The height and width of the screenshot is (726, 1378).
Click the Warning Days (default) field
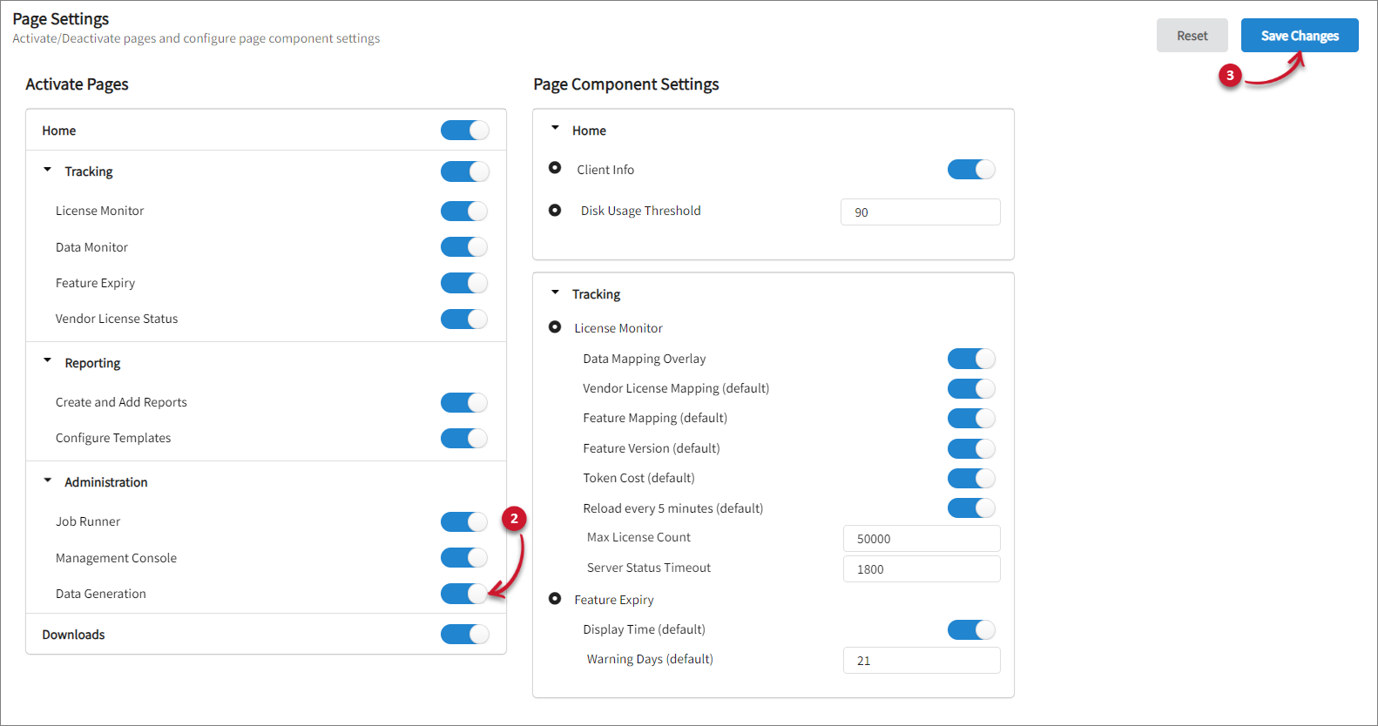coord(922,661)
